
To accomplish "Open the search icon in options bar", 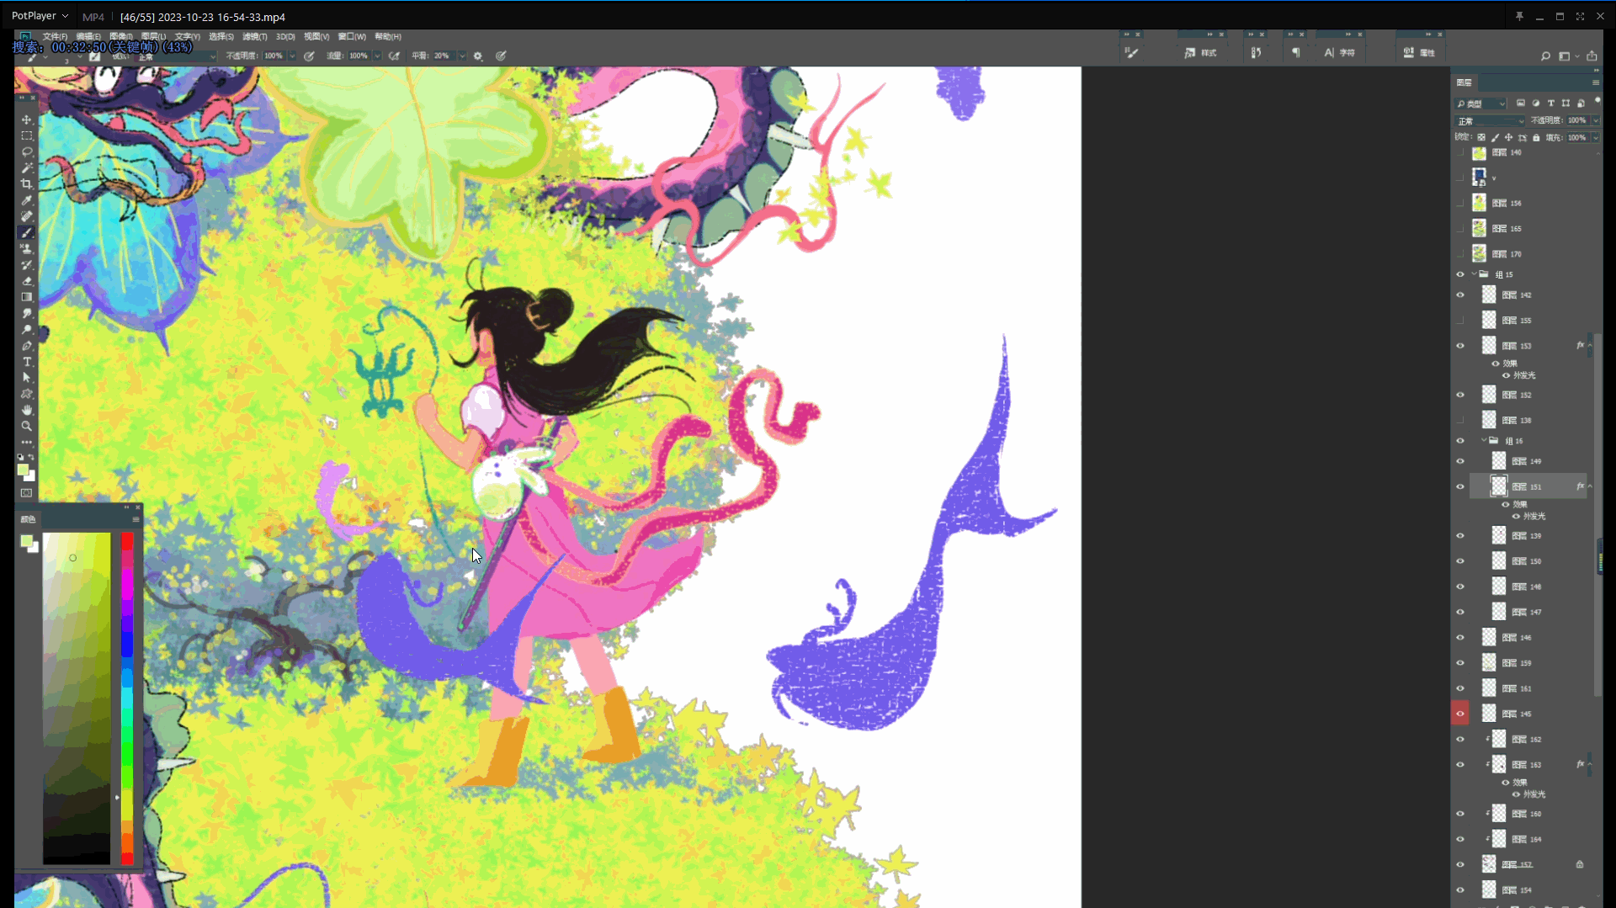I will (1545, 56).
